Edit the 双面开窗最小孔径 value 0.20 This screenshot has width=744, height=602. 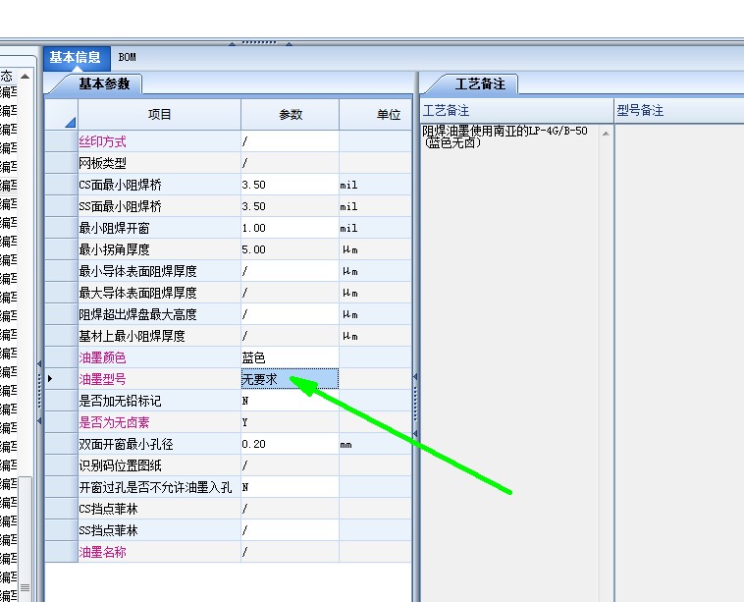click(290, 444)
